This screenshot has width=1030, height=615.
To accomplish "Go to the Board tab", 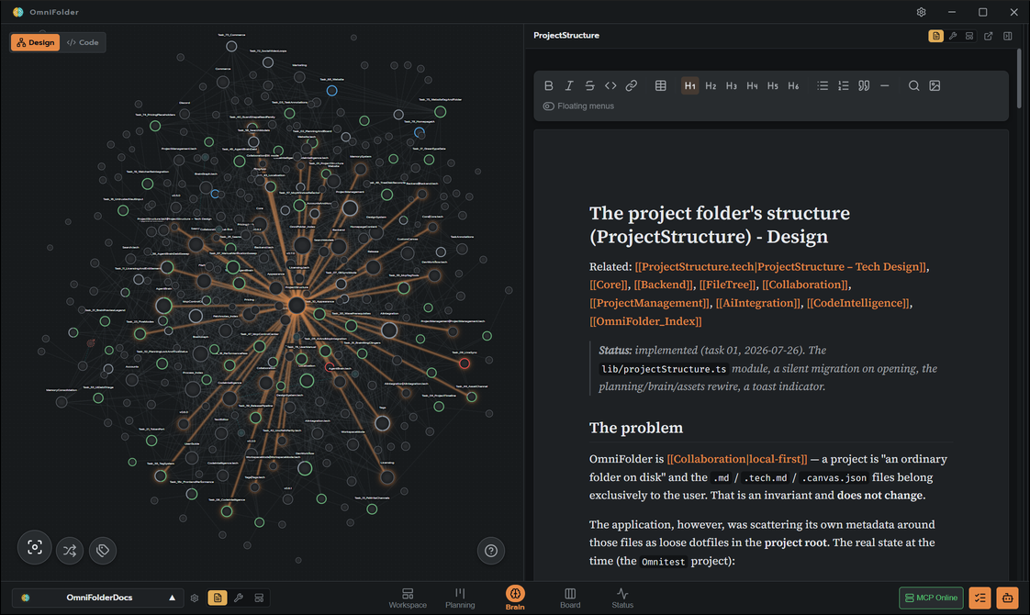I will click(570, 598).
